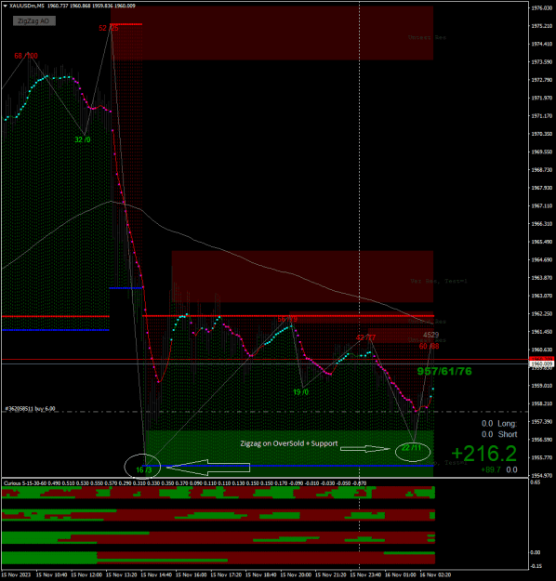Open the chart menu triangle beside XAUUSDm,M5
Screen dimensions: 556x581
[5, 6]
